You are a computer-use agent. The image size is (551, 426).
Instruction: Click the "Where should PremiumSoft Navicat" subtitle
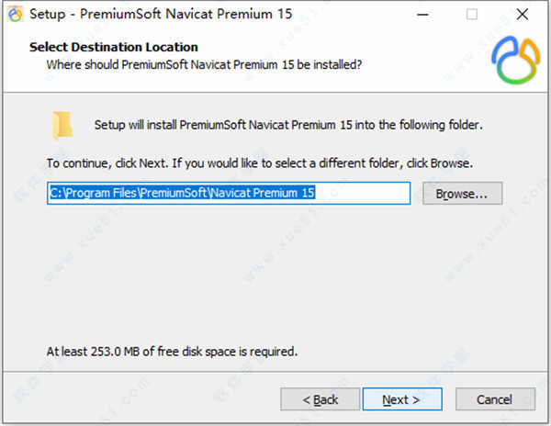[204, 64]
